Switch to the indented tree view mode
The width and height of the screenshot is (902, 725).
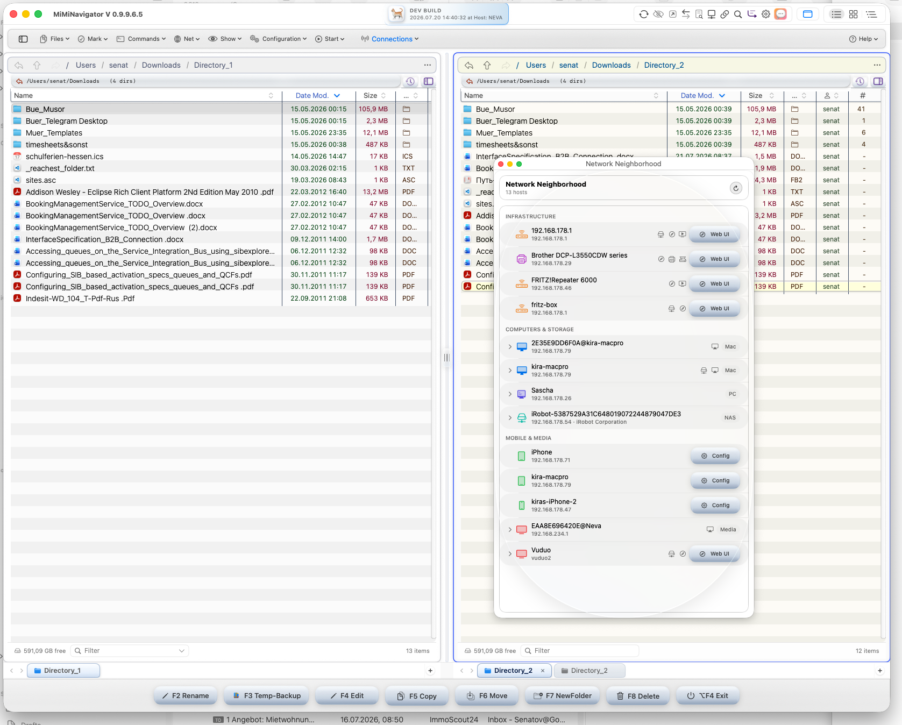pos(871,15)
